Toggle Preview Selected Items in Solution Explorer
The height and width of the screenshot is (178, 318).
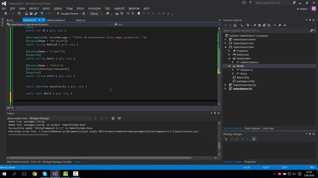tap(285, 25)
